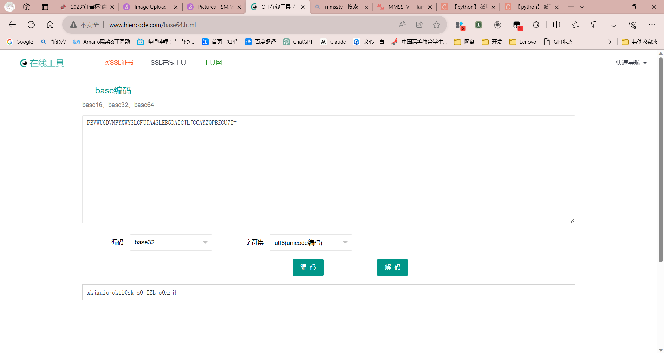Open the favorites star menu
The width and height of the screenshot is (664, 353).
coord(576,25)
